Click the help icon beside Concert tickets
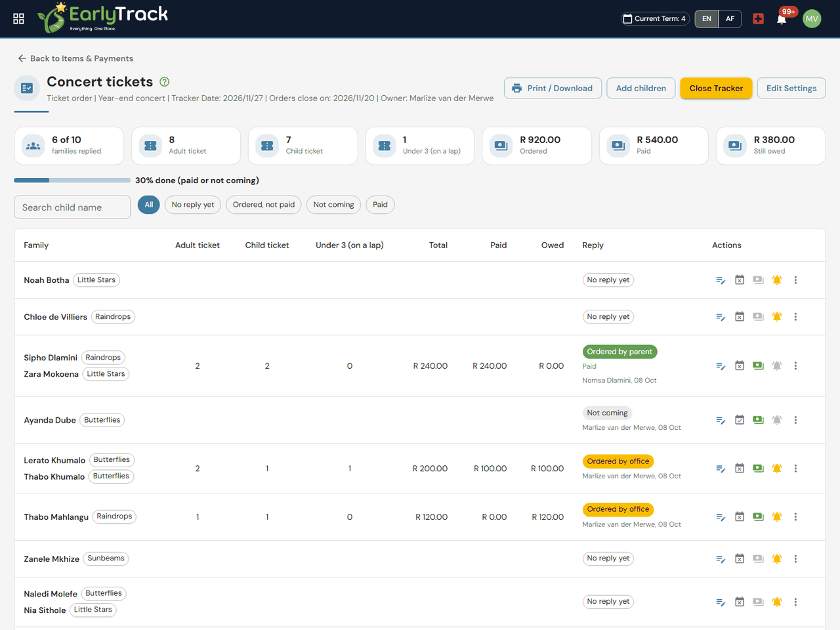This screenshot has height=630, width=840. coord(165,82)
